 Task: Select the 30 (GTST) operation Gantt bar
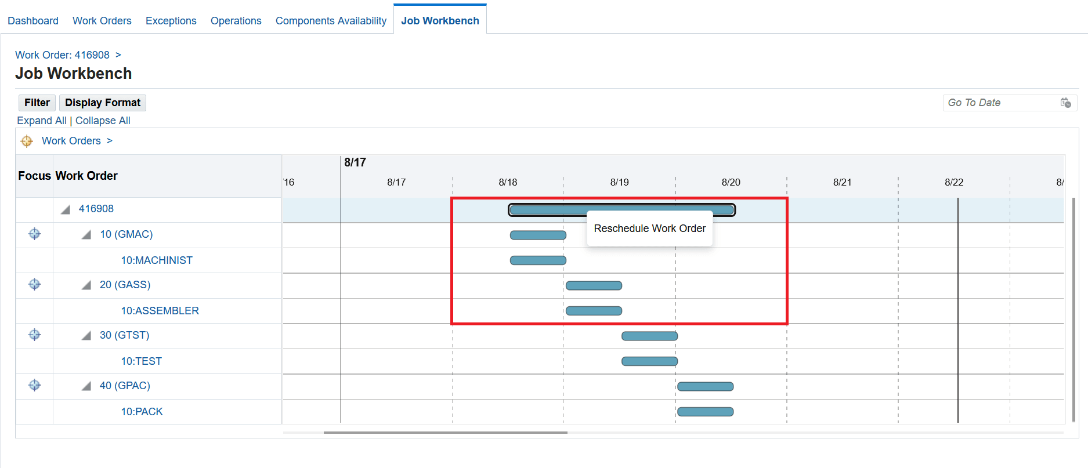tap(649, 336)
